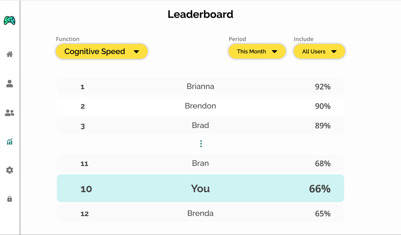Viewport: 401px width, 235px height.
Task: Click the highlighted You row
Action: (x=200, y=188)
